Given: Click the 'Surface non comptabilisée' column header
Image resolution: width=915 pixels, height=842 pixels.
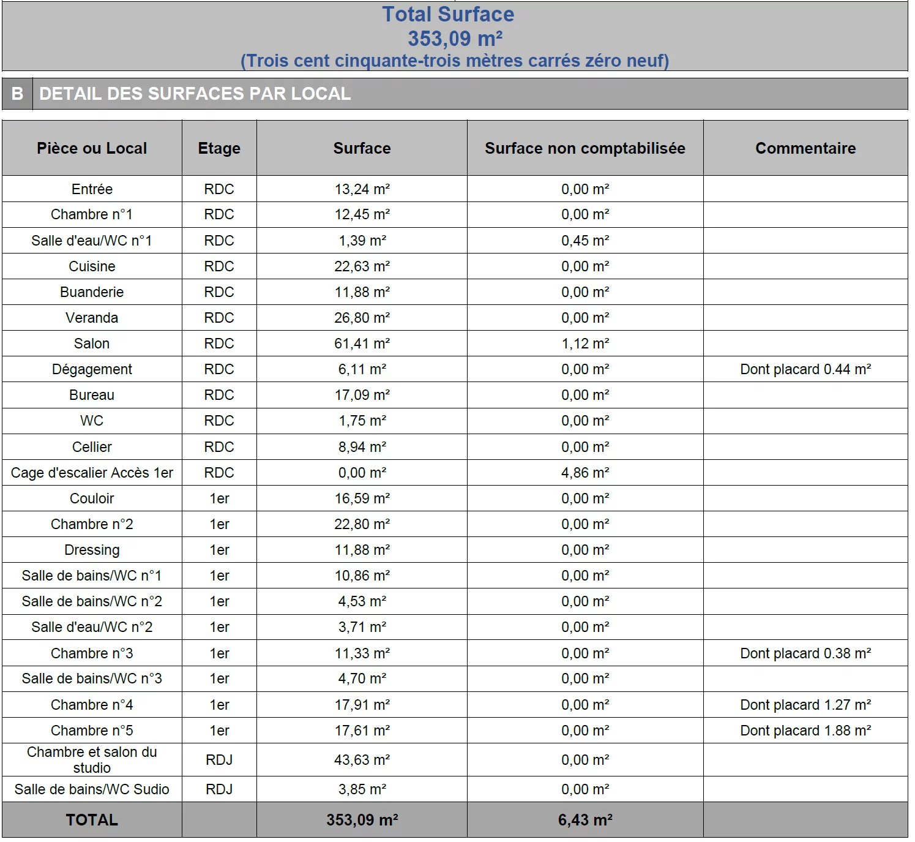Looking at the screenshot, I should [x=585, y=148].
